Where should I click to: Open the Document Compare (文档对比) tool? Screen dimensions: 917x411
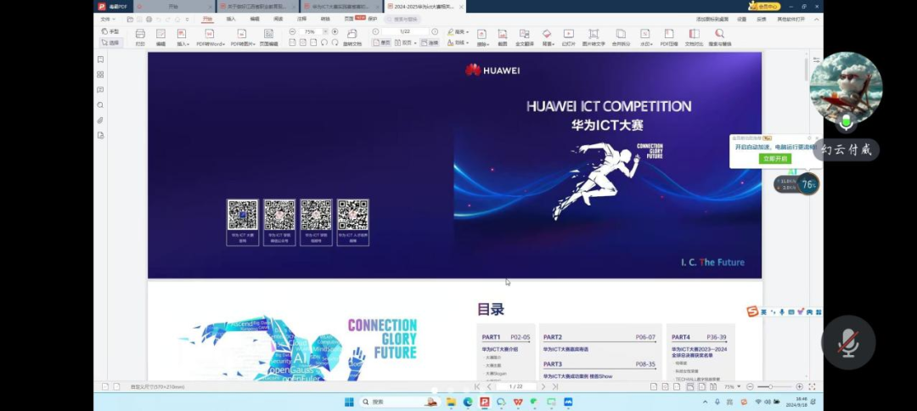[695, 37]
